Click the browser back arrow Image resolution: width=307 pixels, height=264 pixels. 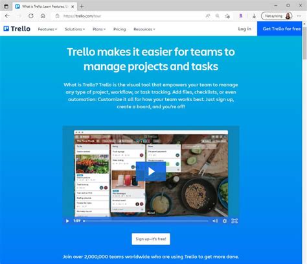7,16
